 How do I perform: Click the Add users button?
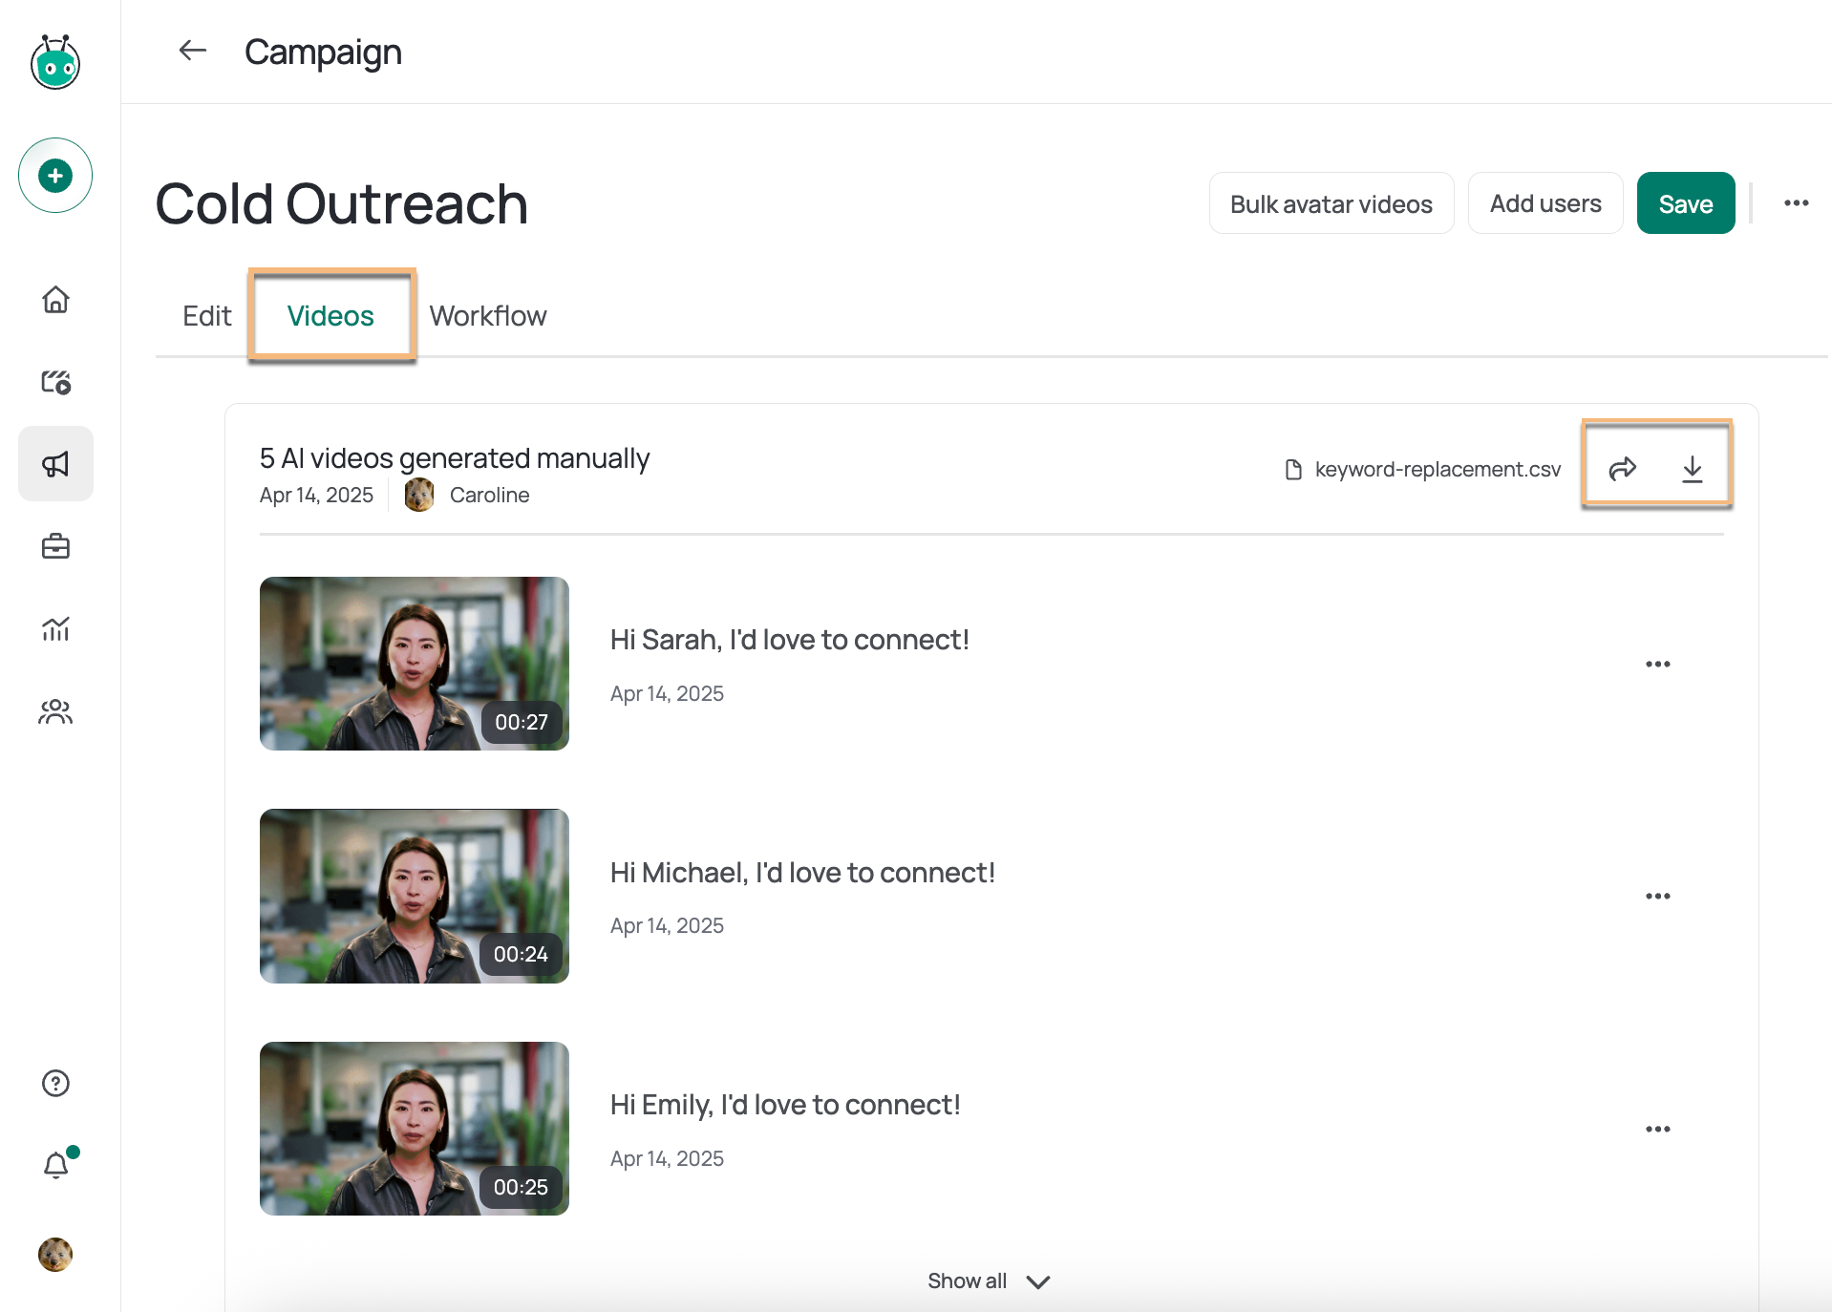(1544, 203)
